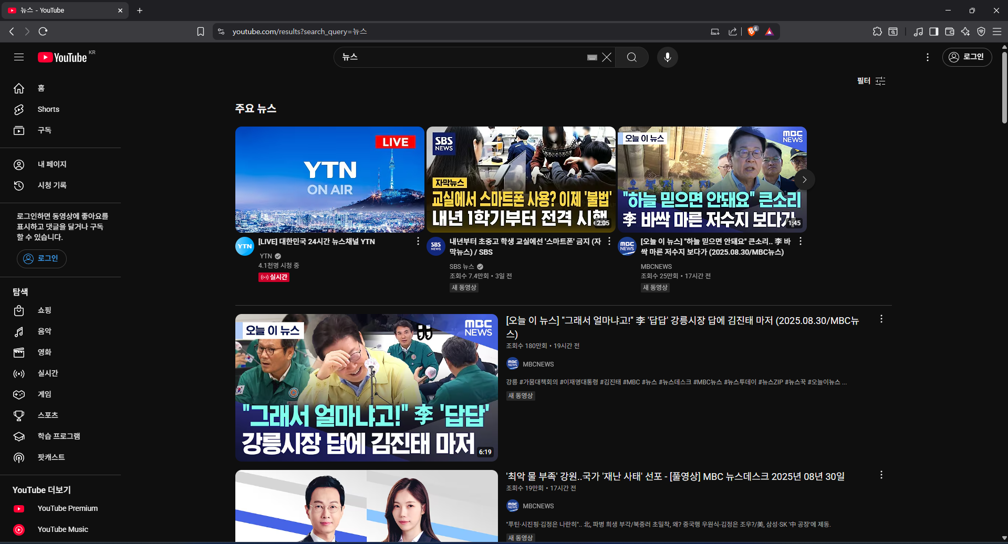1008x544 pixels.
Task: Open more options for 뉴스데스크 video
Action: point(881,475)
